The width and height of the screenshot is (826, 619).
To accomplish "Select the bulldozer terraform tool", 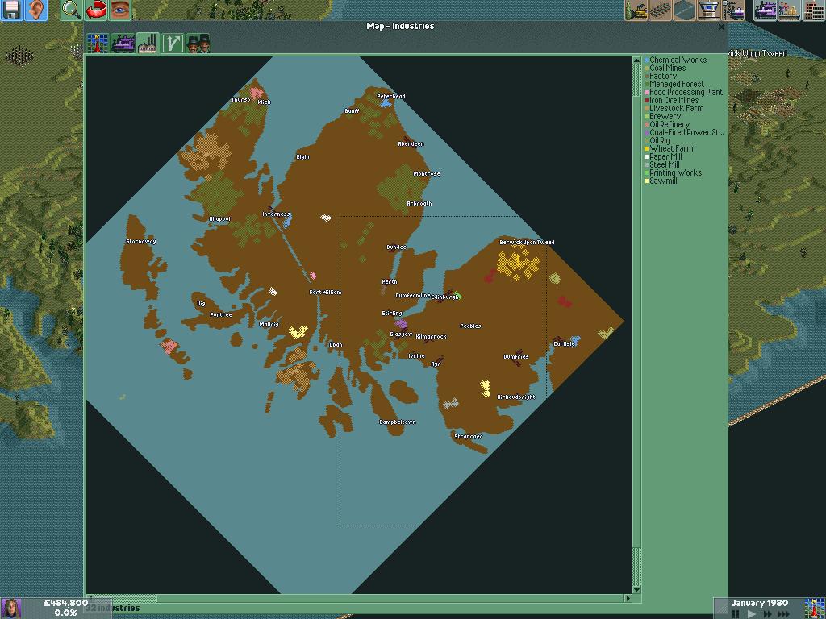I will pyautogui.click(x=637, y=10).
